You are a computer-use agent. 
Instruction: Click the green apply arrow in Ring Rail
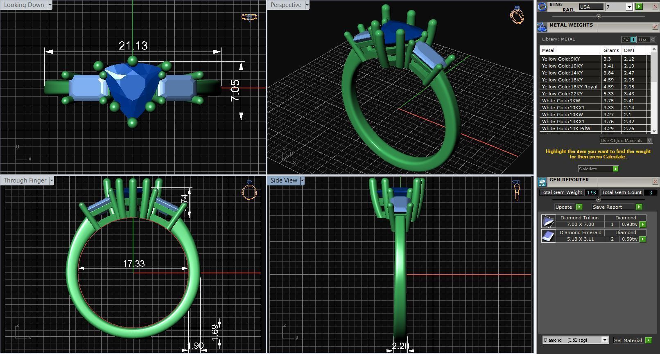(x=639, y=7)
